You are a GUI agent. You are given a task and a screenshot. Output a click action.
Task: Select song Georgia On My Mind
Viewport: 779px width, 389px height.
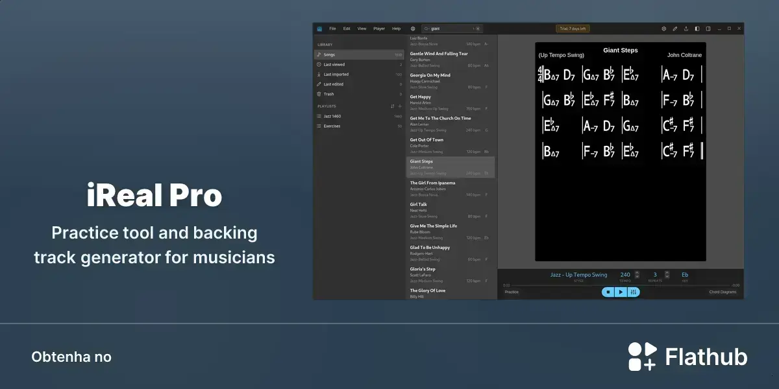point(451,81)
